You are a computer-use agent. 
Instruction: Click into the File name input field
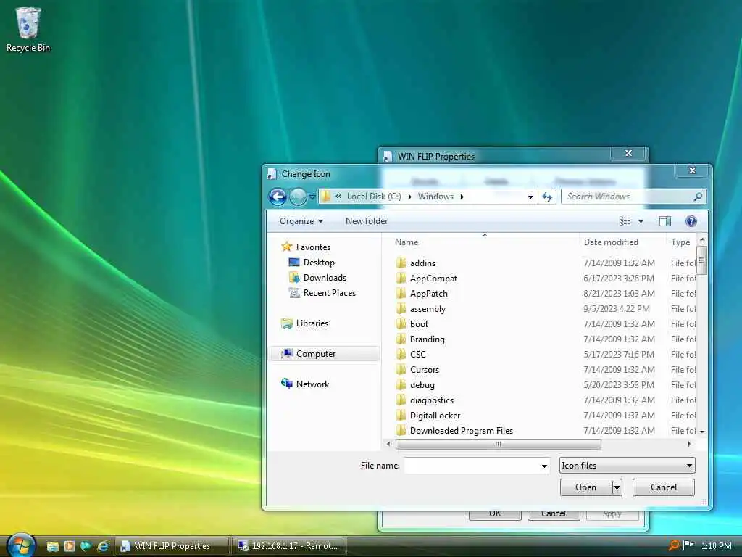coord(472,466)
